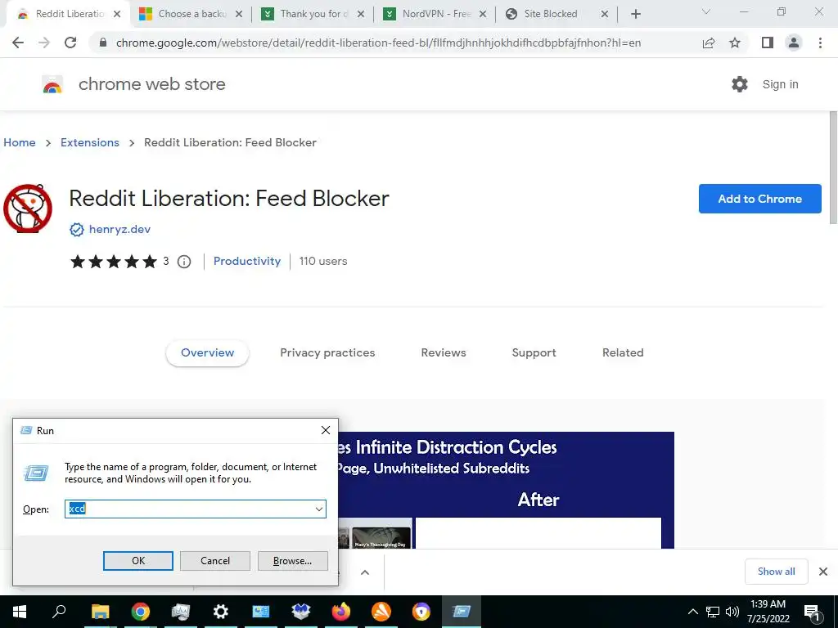Close the downloads bar
The width and height of the screenshot is (838, 628).
click(x=823, y=572)
